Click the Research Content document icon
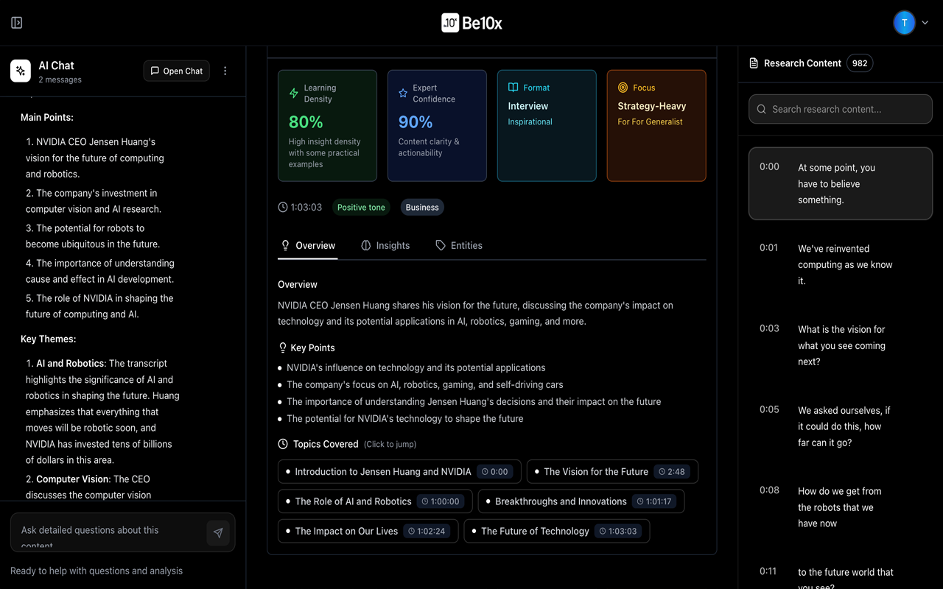Image resolution: width=943 pixels, height=589 pixels. click(754, 63)
